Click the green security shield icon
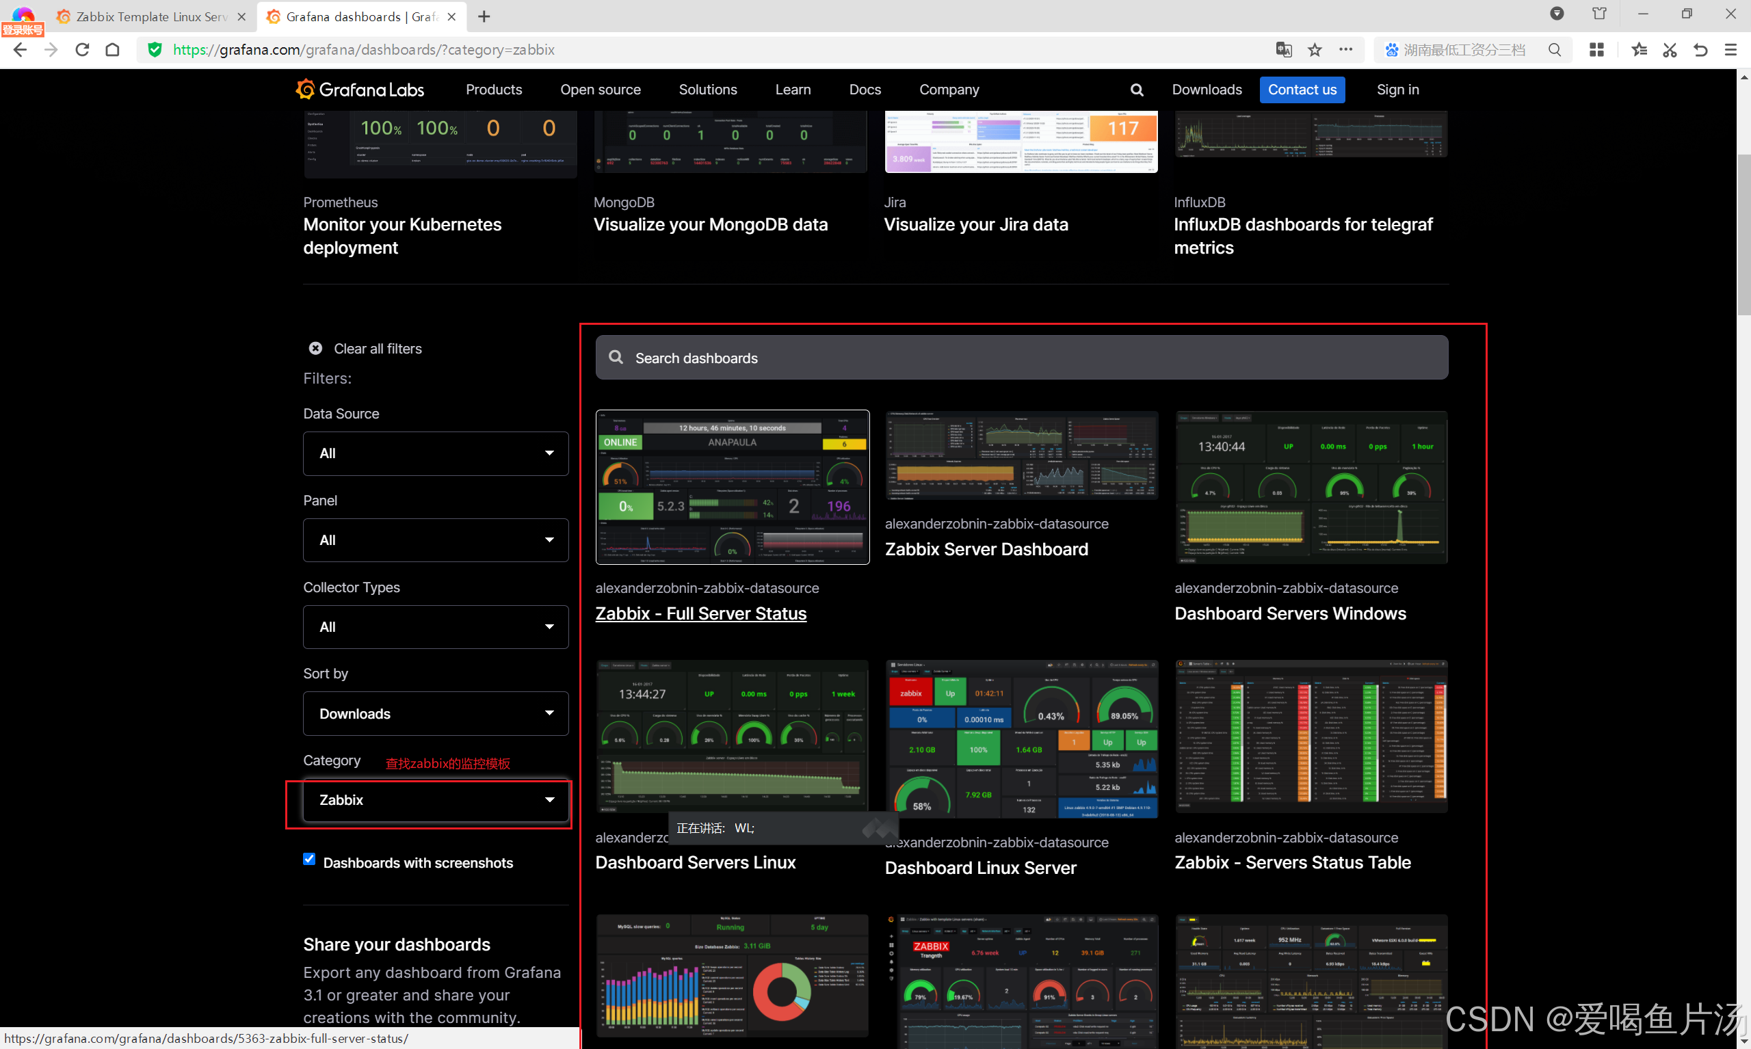The height and width of the screenshot is (1049, 1751). 155,49
